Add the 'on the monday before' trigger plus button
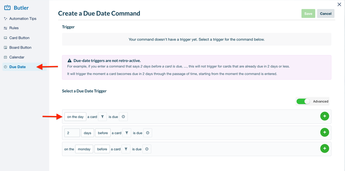Screen dimensions: 345x171 [x=325, y=149]
